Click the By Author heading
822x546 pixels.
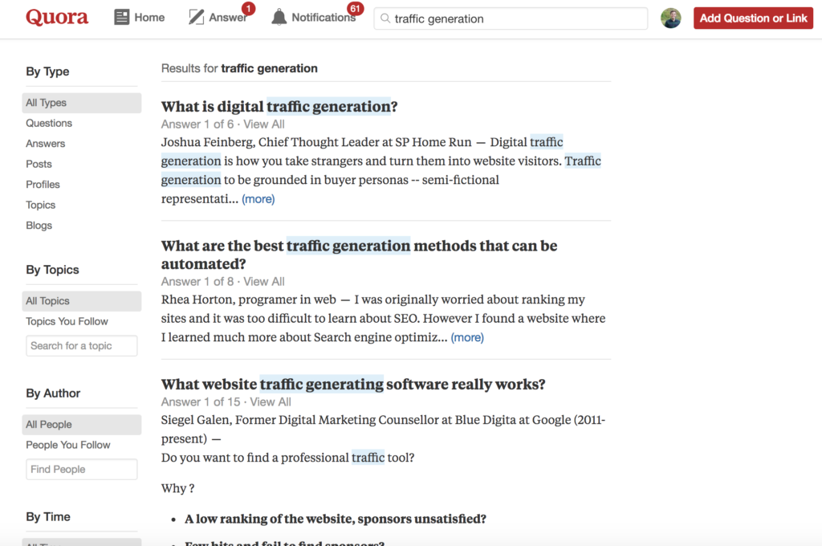click(x=53, y=393)
